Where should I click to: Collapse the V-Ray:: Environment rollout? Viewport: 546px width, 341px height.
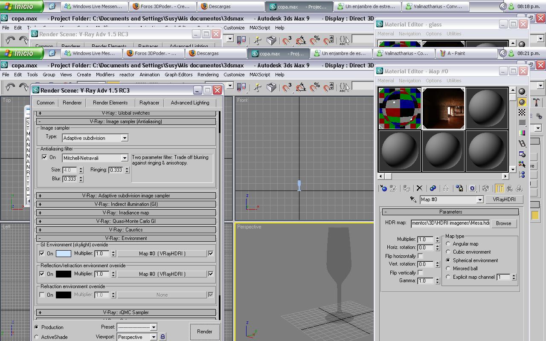tap(126, 238)
